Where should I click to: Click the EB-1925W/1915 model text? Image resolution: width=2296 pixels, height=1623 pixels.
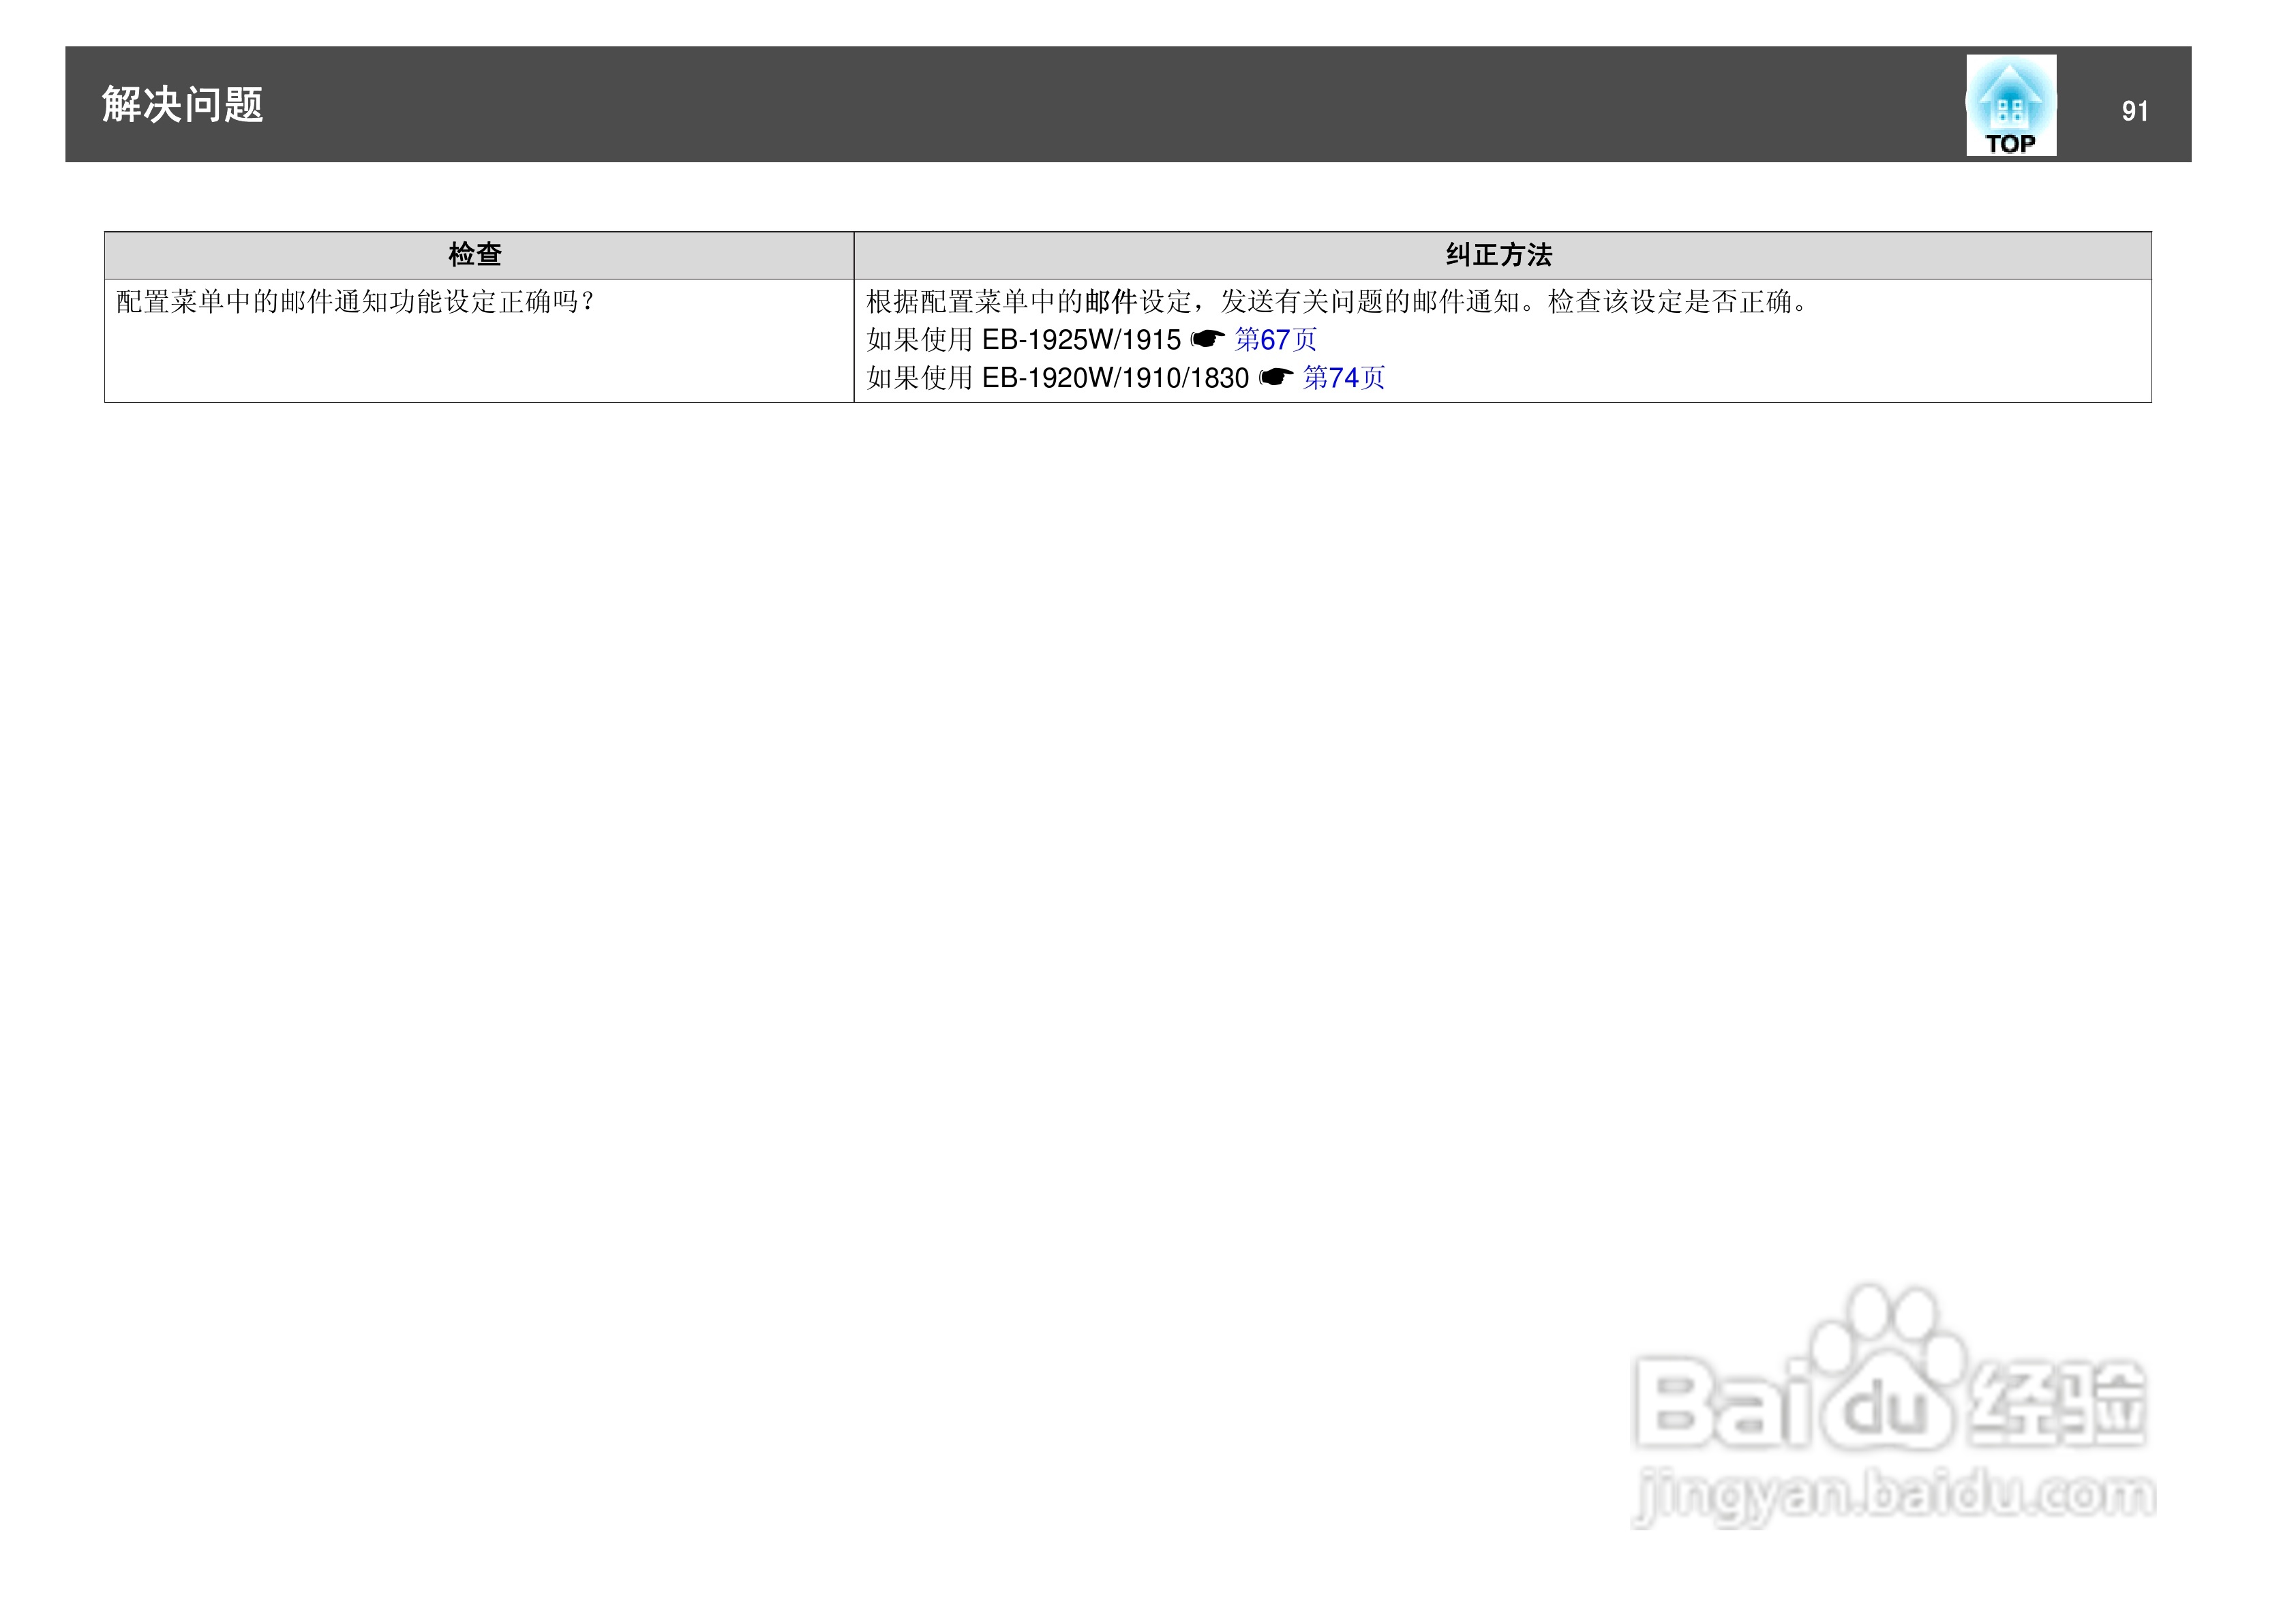pyautogui.click(x=1081, y=340)
